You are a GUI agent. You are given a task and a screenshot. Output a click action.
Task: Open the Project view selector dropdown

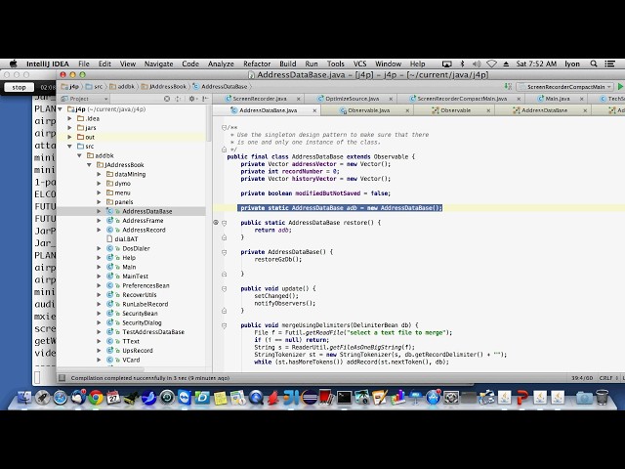click(84, 99)
